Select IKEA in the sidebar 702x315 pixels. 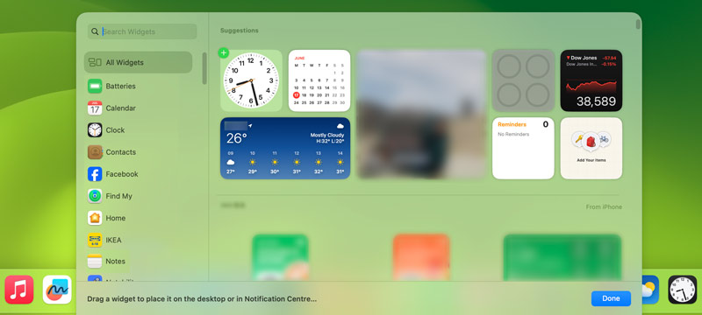[138, 240]
